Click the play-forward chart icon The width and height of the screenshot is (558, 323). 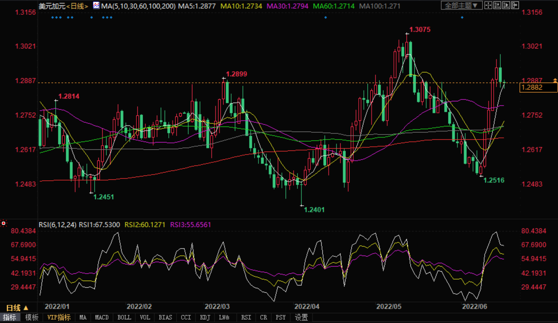coord(506,5)
